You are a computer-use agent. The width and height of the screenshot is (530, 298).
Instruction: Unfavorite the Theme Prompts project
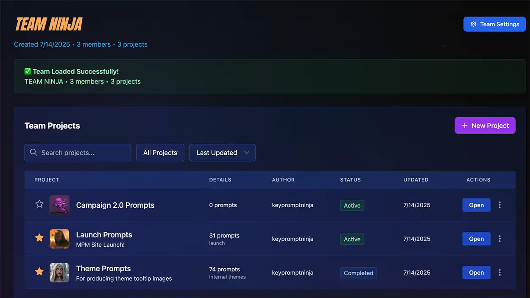click(x=39, y=272)
